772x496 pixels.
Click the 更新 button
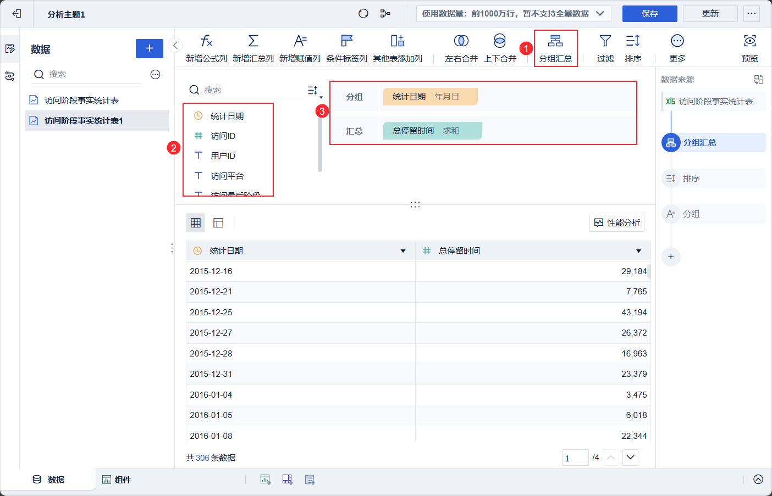tap(710, 14)
